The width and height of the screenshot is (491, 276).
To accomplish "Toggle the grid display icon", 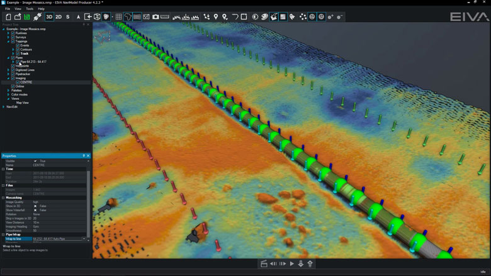I will [x=118, y=17].
